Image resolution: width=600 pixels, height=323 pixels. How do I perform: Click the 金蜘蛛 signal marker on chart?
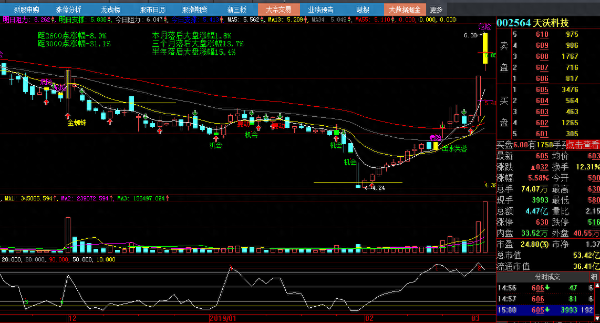click(77, 123)
